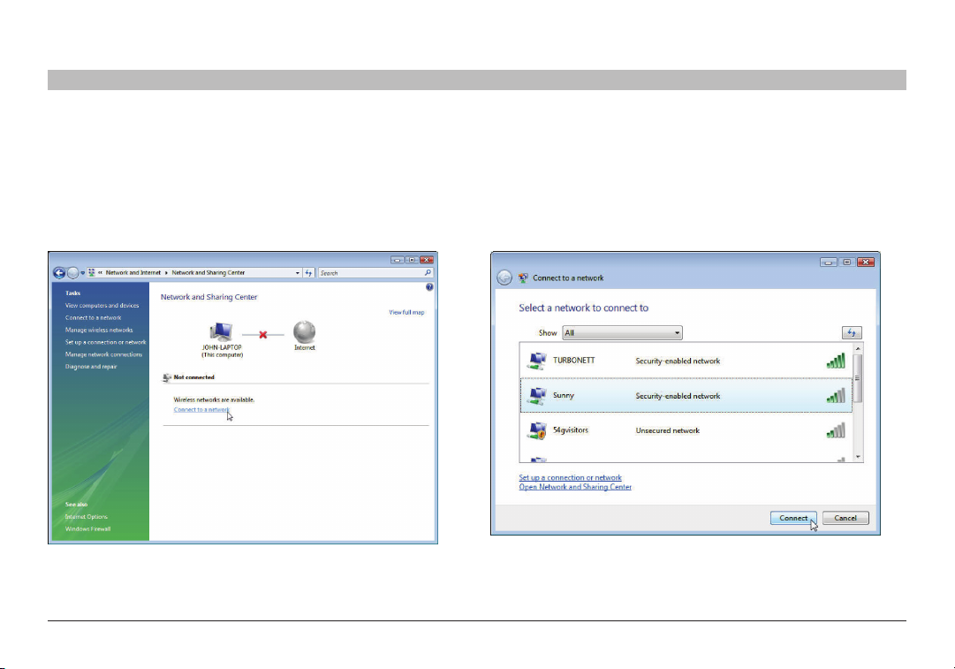Select the 54gvisitors network icon
955x669 pixels.
[536, 430]
